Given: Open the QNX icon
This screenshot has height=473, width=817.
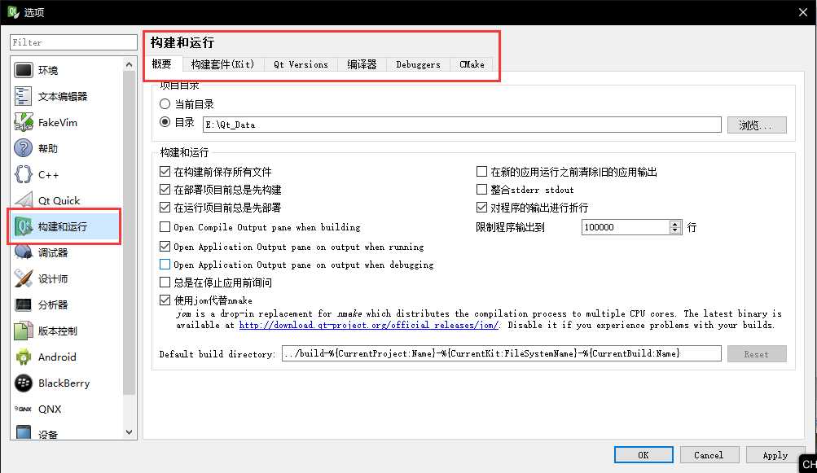Looking at the screenshot, I should click(24, 409).
